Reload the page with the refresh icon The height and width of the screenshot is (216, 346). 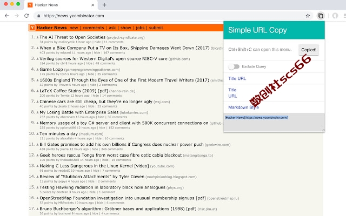point(26,16)
